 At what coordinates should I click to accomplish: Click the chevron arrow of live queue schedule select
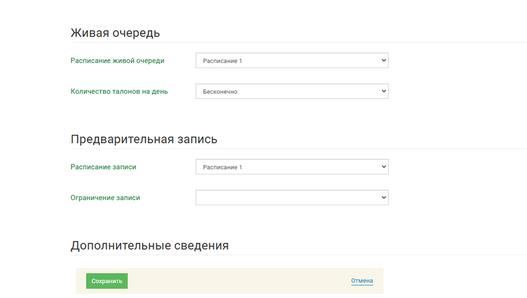pyautogui.click(x=383, y=61)
